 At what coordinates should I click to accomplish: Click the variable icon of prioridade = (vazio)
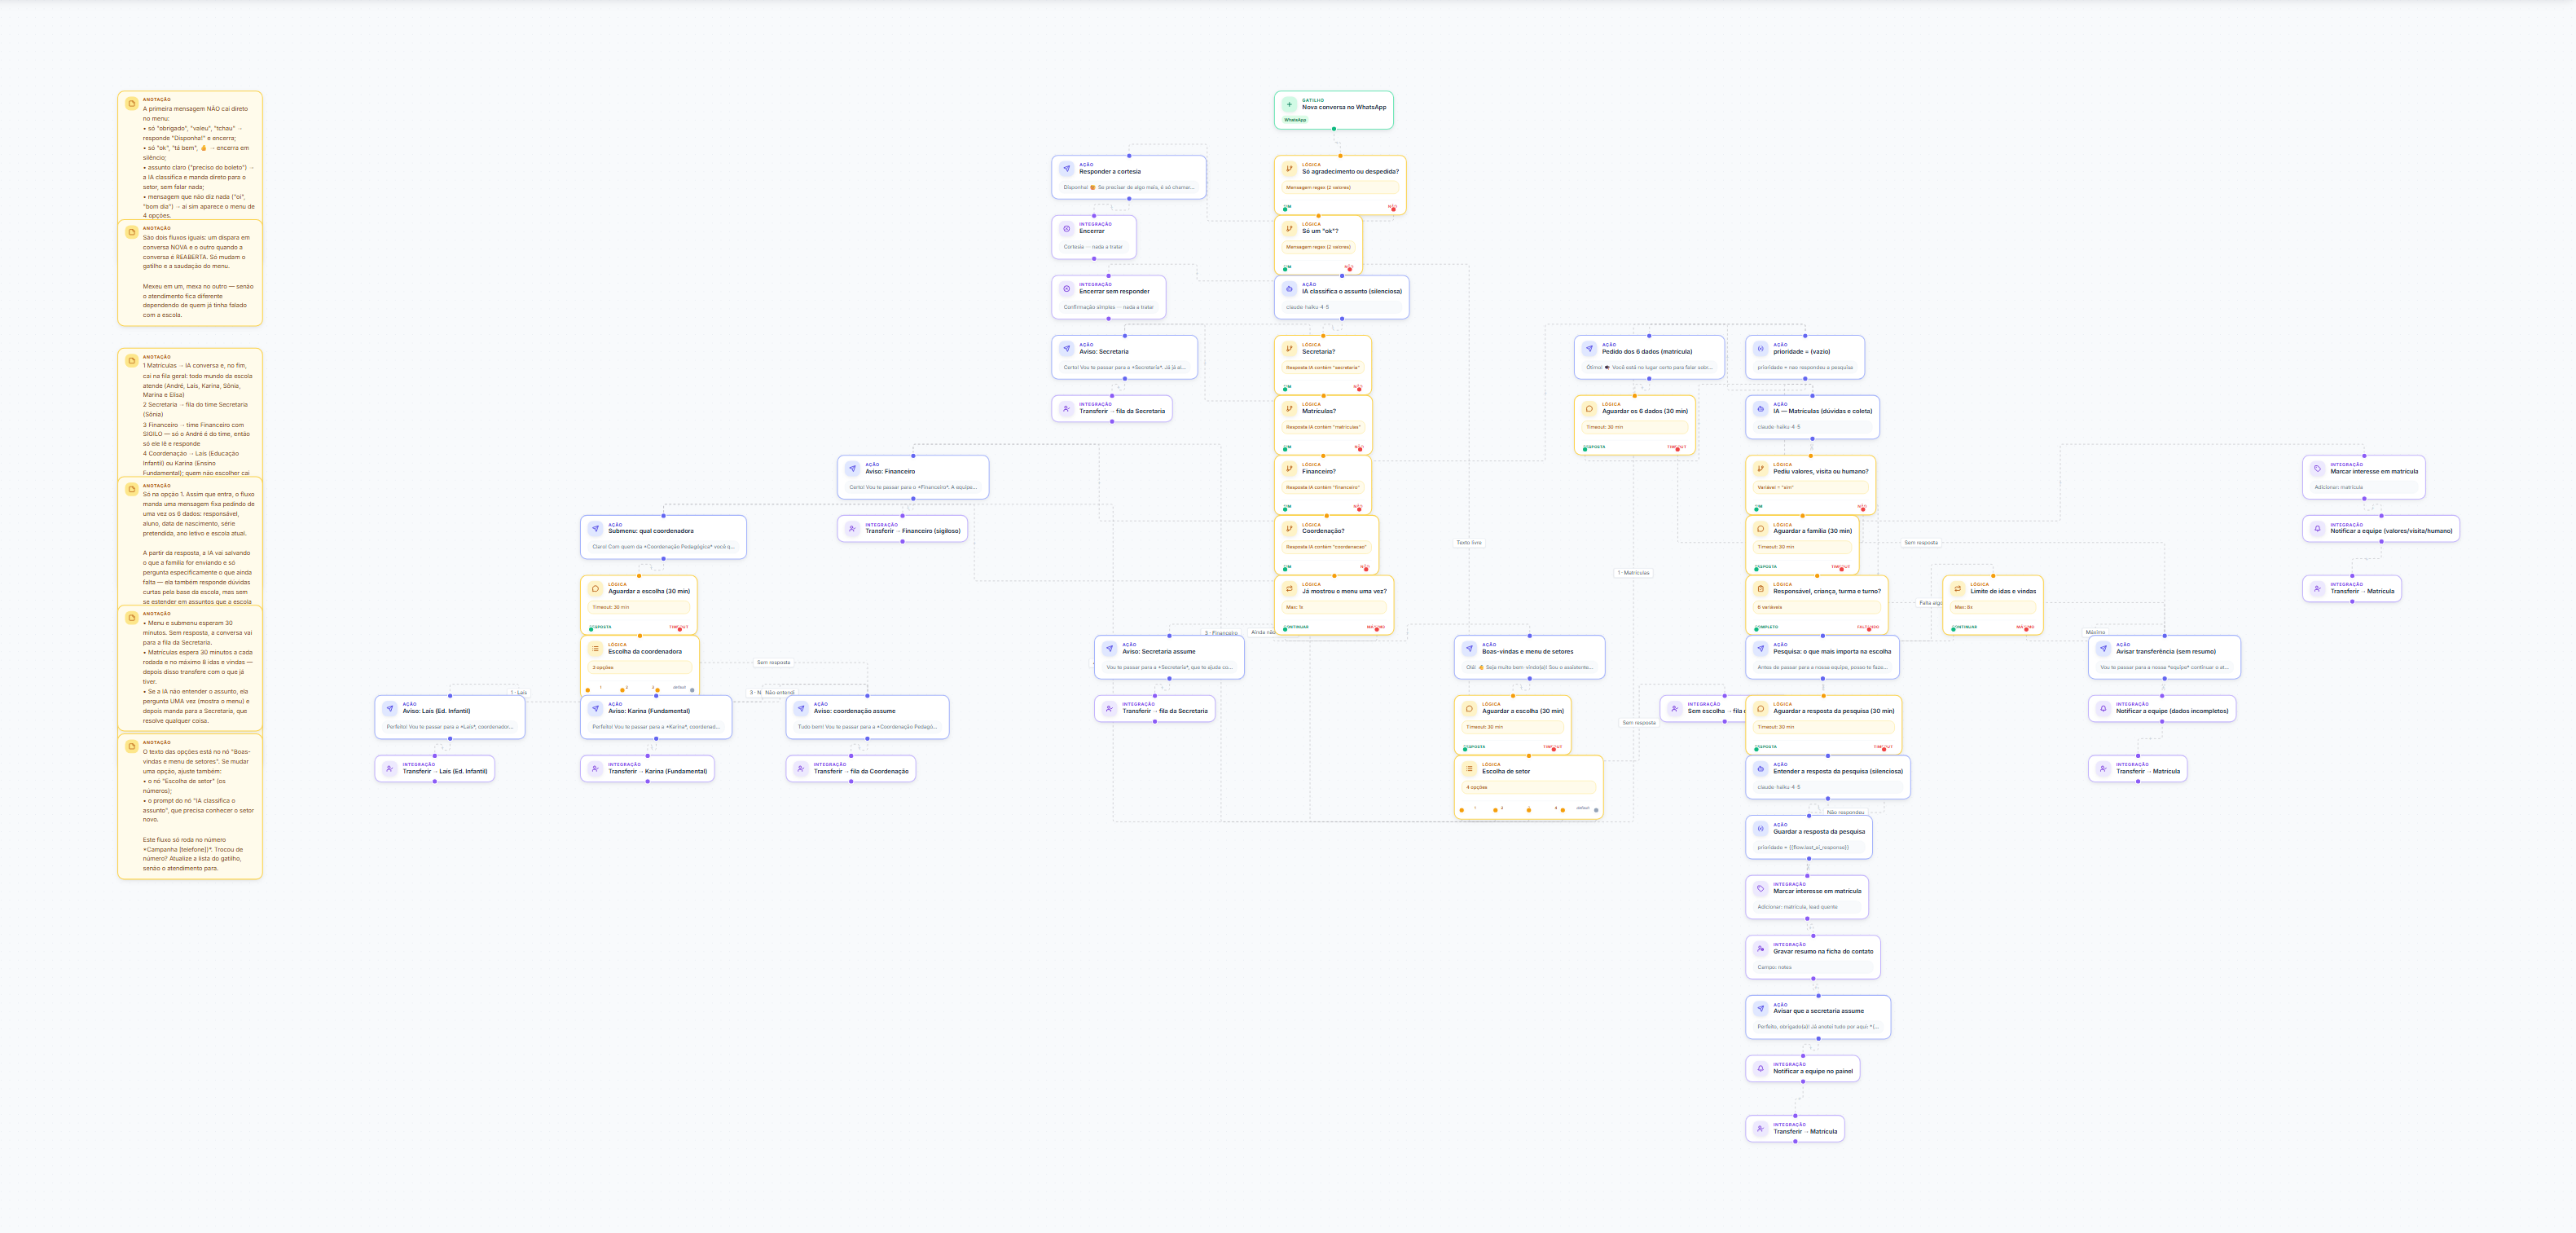[1760, 348]
